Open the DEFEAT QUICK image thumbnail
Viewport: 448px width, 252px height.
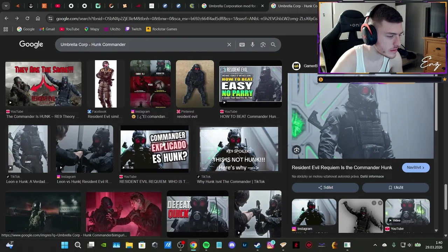point(198,214)
